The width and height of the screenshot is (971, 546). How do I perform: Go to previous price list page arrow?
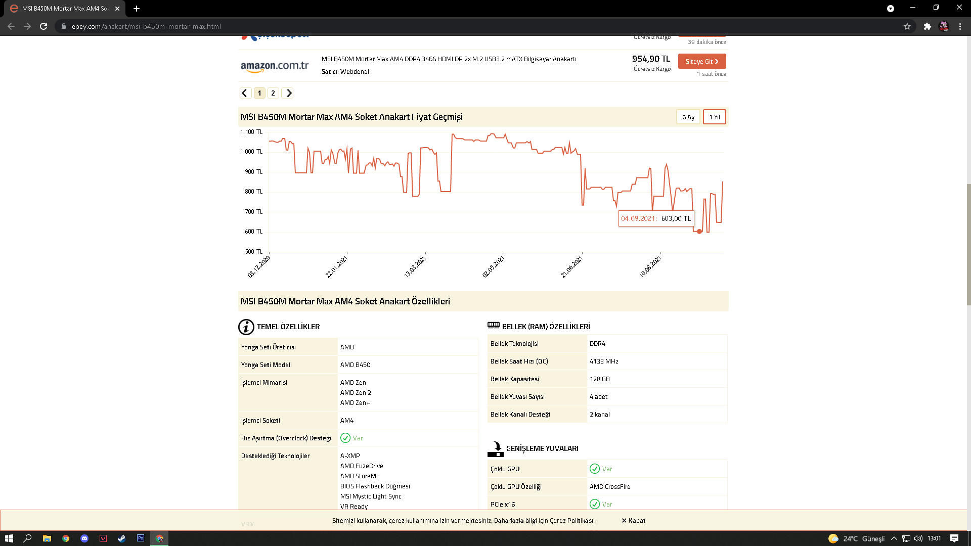tap(245, 93)
